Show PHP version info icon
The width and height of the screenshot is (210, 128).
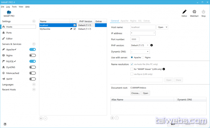(151, 45)
